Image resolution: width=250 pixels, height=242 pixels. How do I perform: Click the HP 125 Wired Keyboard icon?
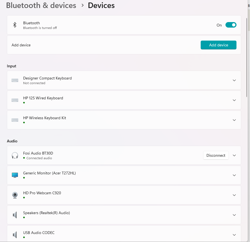pos(15,100)
